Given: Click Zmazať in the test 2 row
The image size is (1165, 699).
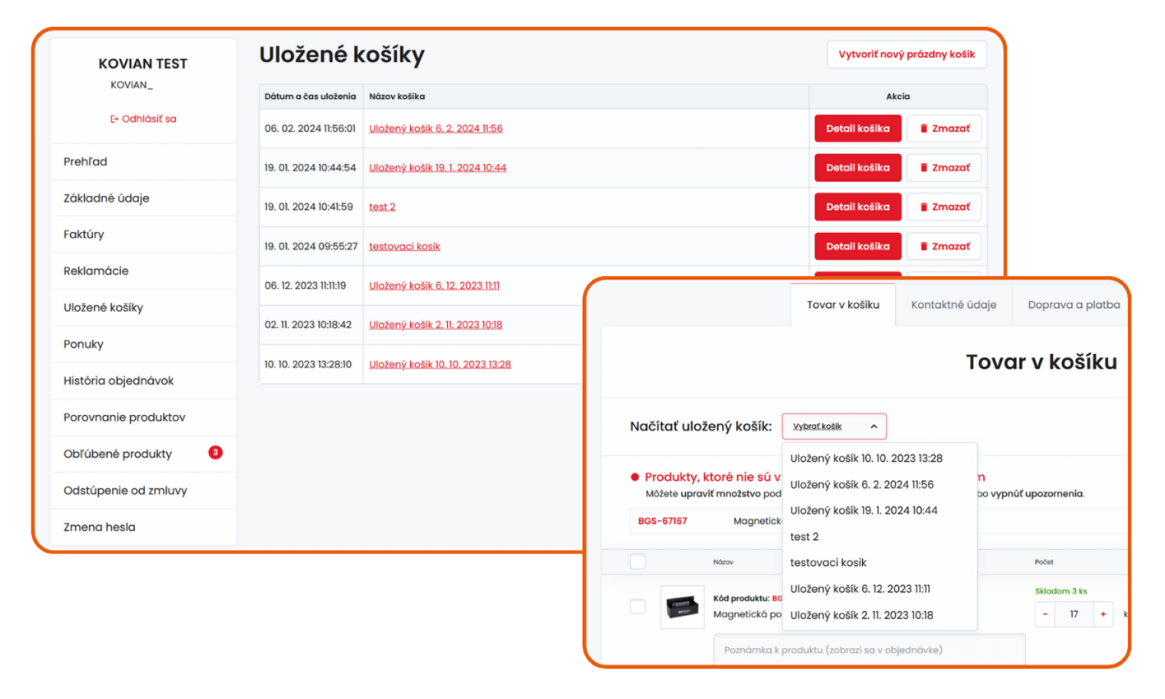Looking at the screenshot, I should point(944,208).
